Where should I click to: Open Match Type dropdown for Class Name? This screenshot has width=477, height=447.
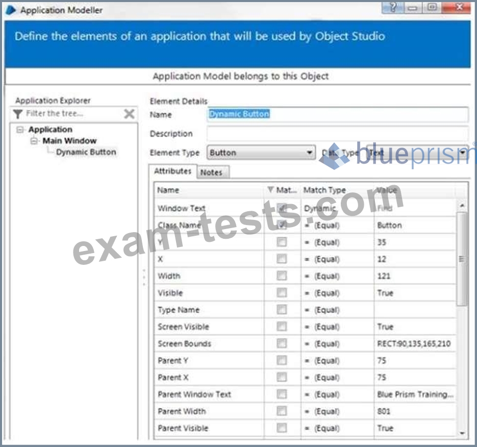[337, 226]
